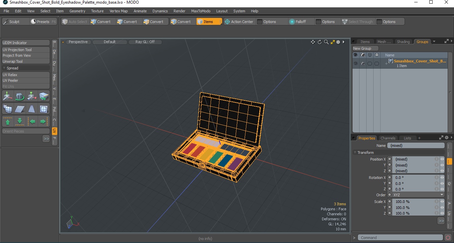Open the Texture menu
The image size is (454, 243).
[x=97, y=11]
